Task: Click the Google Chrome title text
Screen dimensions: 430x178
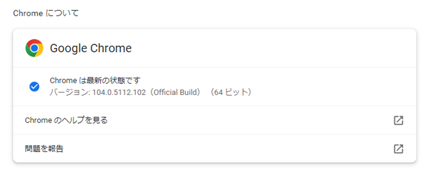Action: point(91,49)
